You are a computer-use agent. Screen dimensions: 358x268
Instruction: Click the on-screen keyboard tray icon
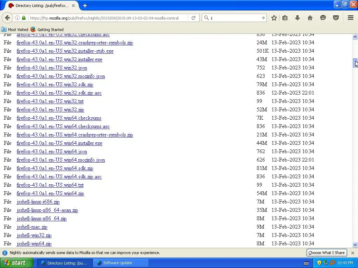[306, 263]
